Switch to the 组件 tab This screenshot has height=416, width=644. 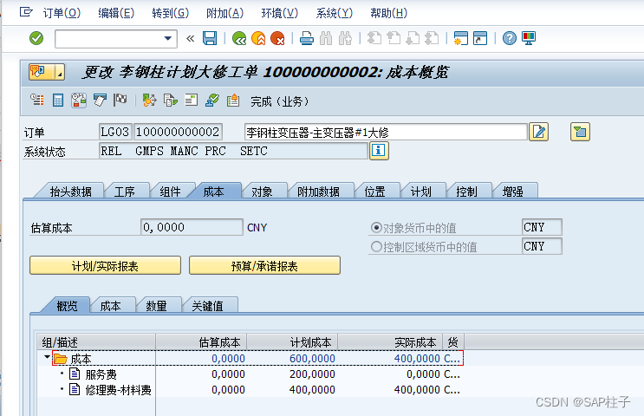pos(170,192)
